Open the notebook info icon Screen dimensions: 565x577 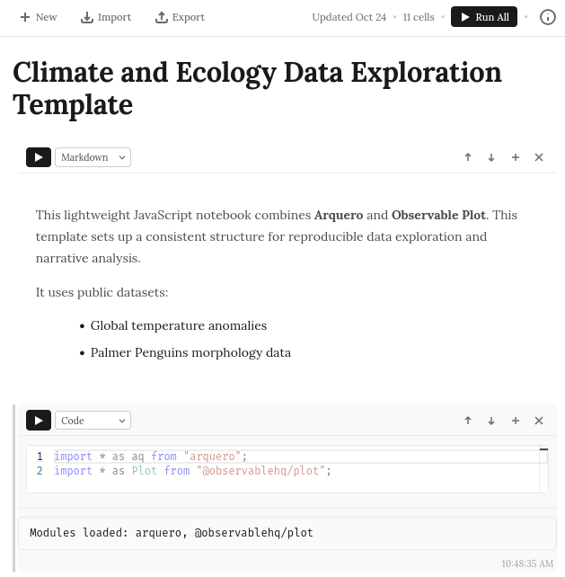pos(548,17)
